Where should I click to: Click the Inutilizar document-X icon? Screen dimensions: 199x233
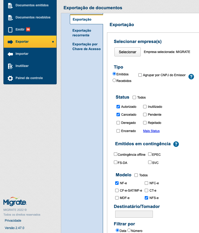click(x=10, y=66)
